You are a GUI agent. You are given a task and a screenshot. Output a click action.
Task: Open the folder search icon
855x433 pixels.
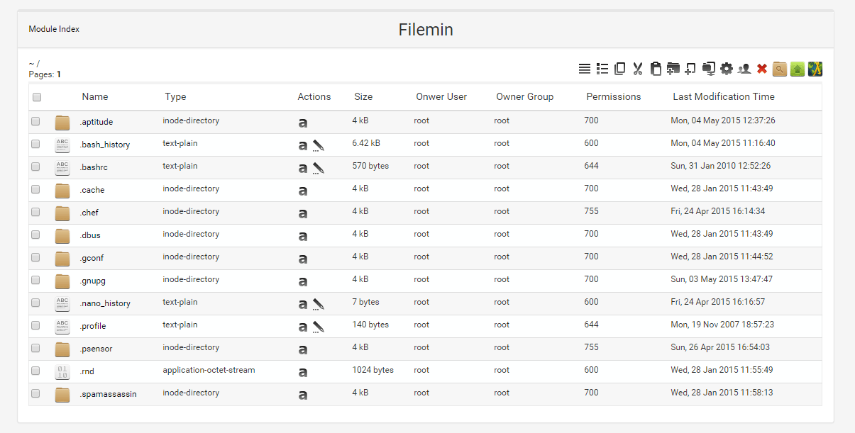780,69
